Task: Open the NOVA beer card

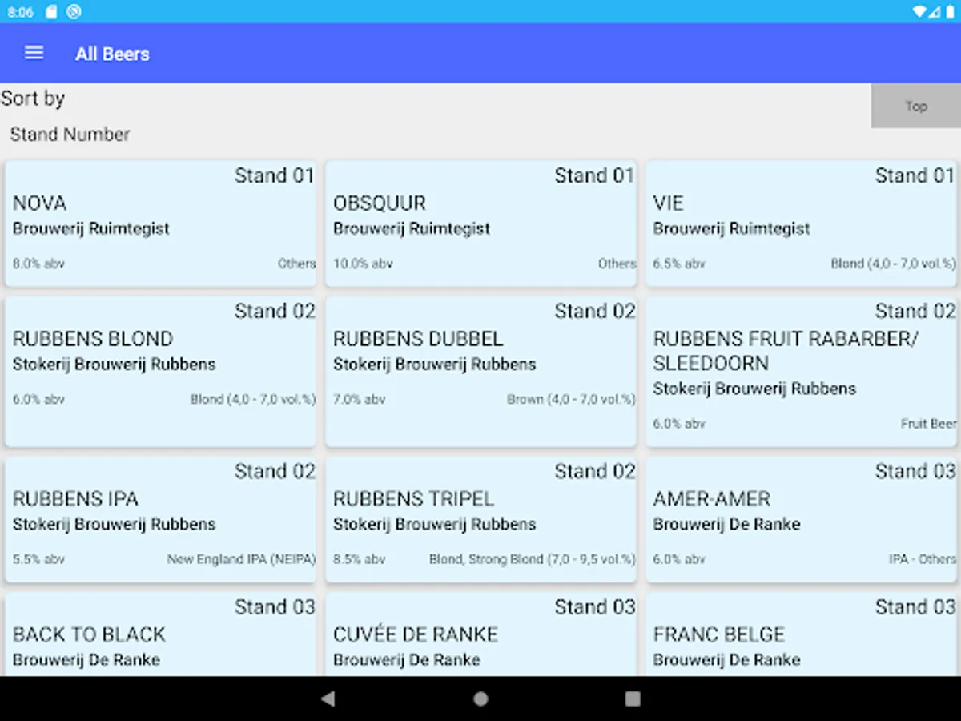Action: pyautogui.click(x=160, y=224)
